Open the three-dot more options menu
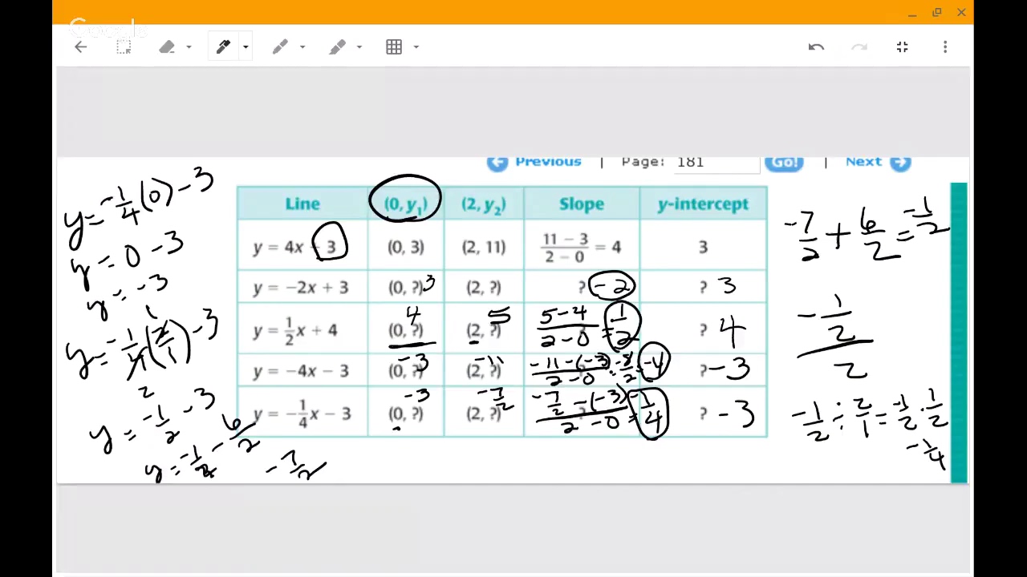The width and height of the screenshot is (1027, 577). [x=945, y=47]
